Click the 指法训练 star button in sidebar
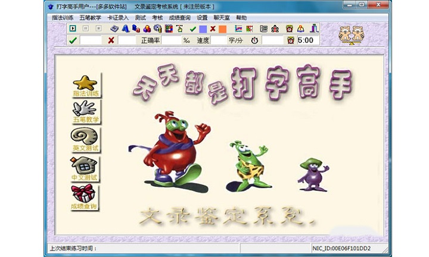 (86, 86)
